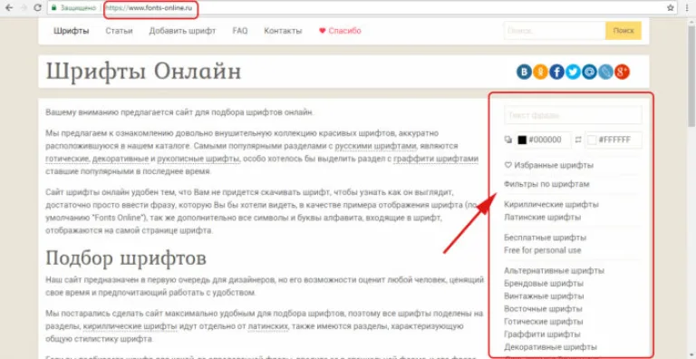The height and width of the screenshot is (359, 696).
Task: Click the red heart beside Спасибо
Action: click(x=323, y=31)
